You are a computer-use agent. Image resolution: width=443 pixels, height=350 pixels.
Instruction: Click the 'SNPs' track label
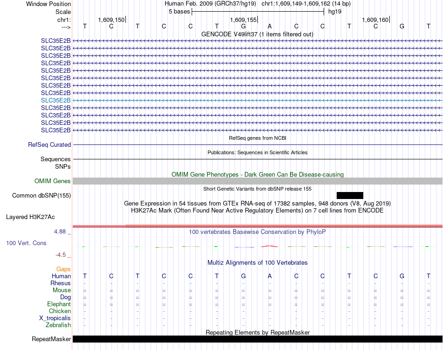[x=63, y=166]
